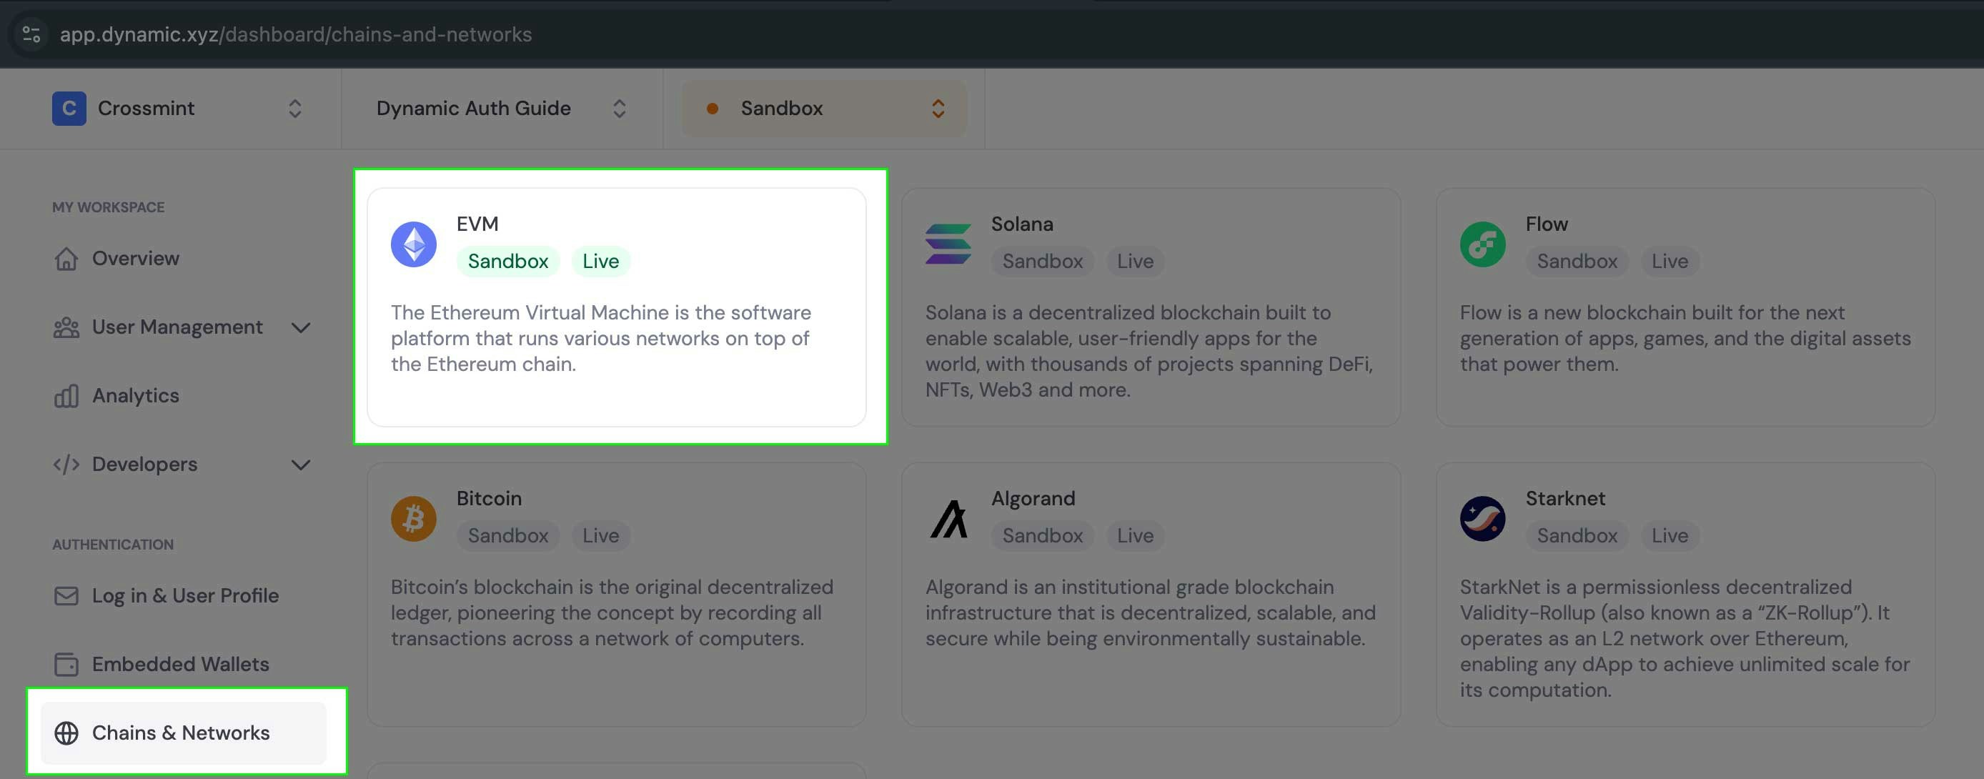Image resolution: width=1984 pixels, height=779 pixels.
Task: Click the envelope icon beside Log in
Action: point(66,595)
